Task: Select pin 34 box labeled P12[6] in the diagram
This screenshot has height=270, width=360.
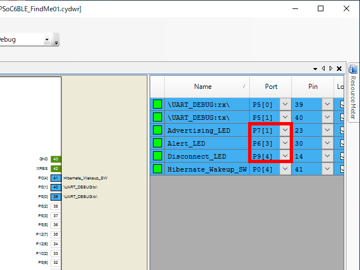Action: click(56, 244)
